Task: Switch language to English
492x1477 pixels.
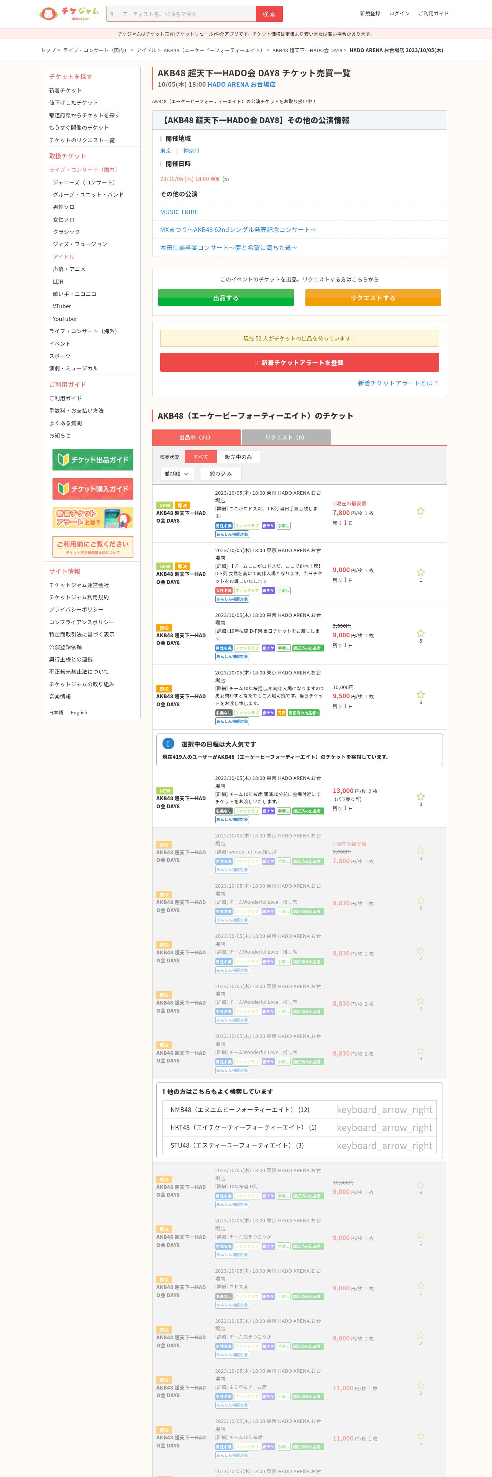Action: point(79,713)
